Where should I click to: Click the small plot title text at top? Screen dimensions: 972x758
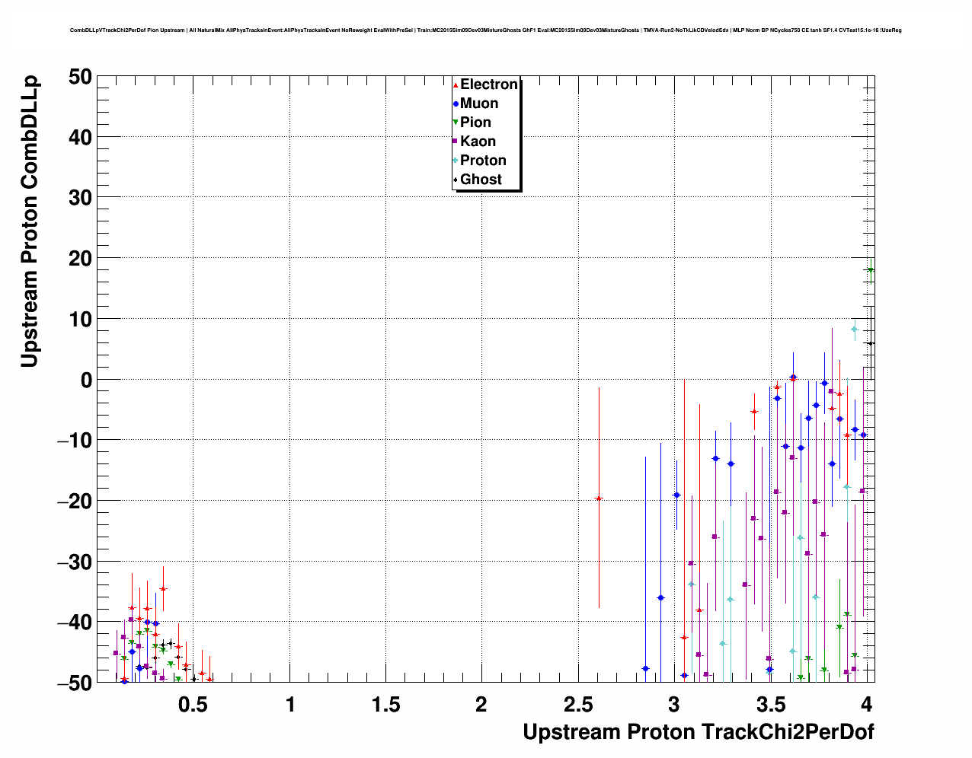click(485, 30)
